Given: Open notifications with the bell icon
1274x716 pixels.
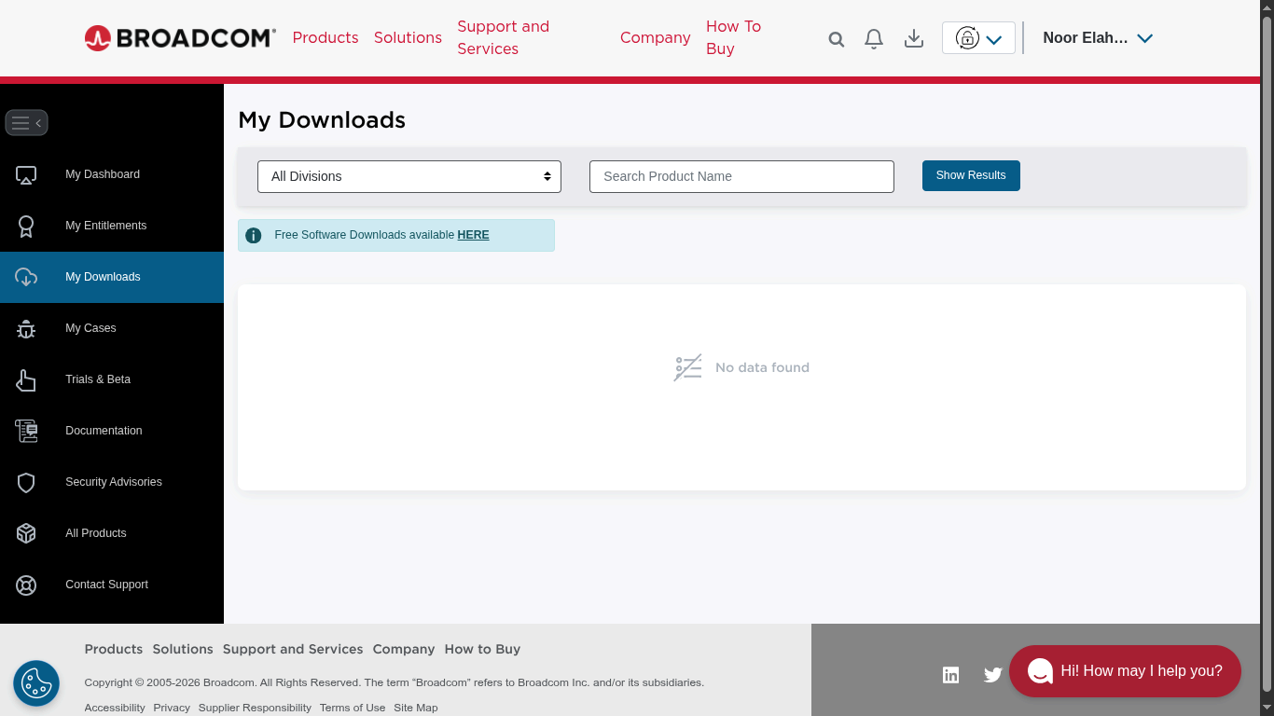Looking at the screenshot, I should point(873,38).
